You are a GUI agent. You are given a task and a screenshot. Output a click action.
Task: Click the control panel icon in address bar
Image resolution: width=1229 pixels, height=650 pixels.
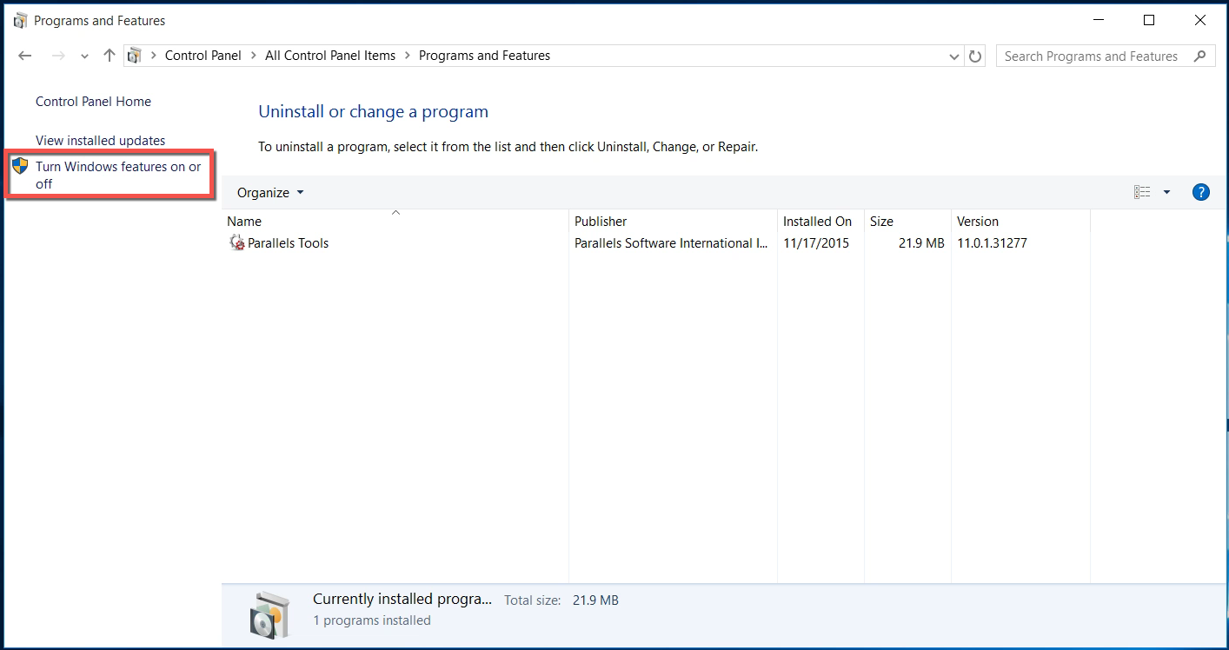[134, 56]
